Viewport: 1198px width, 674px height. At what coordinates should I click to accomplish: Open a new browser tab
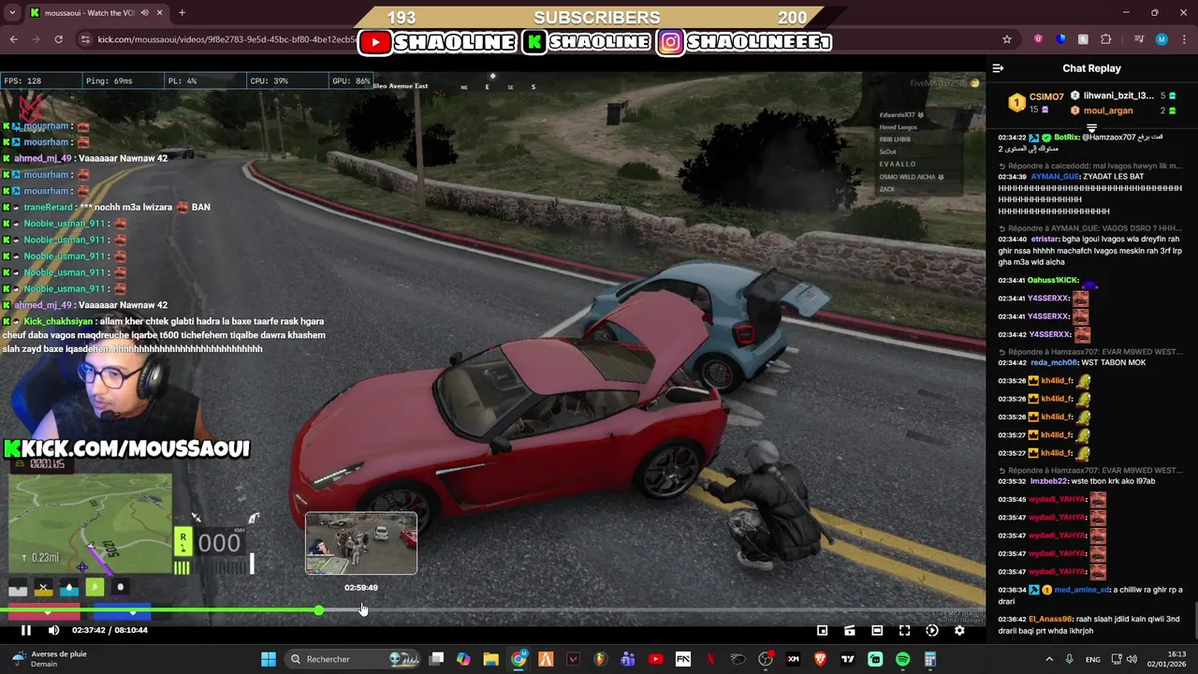[x=182, y=13]
